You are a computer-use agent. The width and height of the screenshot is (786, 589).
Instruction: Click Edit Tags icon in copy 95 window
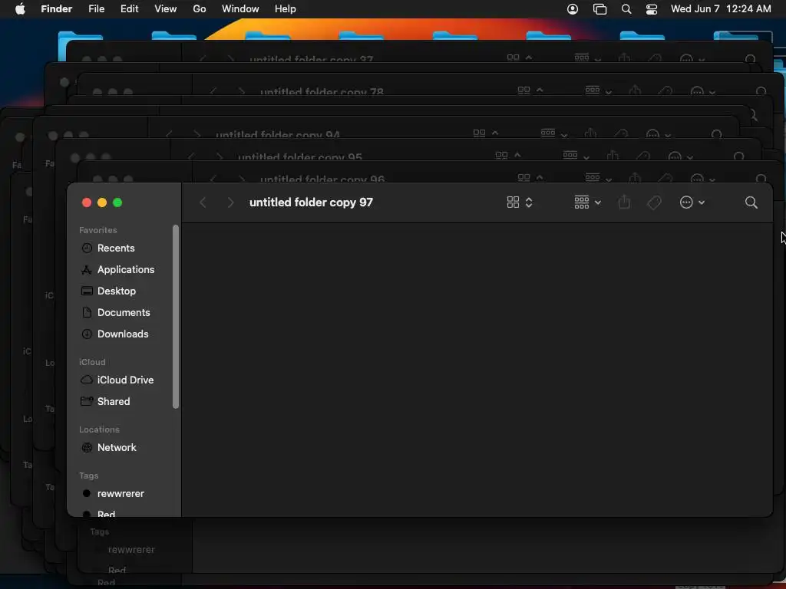643,156
